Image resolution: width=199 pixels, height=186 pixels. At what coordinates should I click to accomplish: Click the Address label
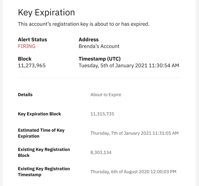(x=88, y=39)
